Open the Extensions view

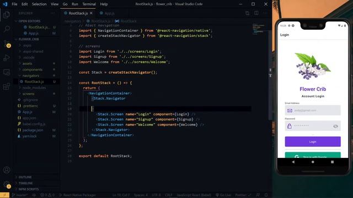[7, 86]
